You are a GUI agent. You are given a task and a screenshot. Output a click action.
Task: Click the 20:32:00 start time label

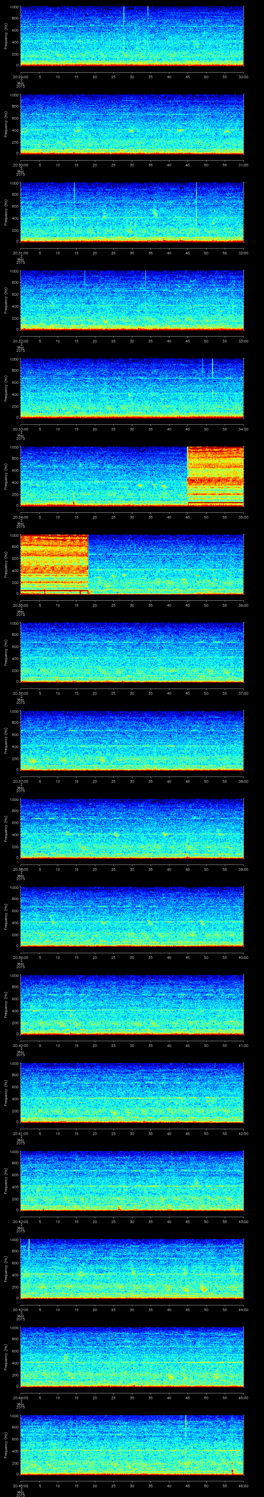(20, 341)
